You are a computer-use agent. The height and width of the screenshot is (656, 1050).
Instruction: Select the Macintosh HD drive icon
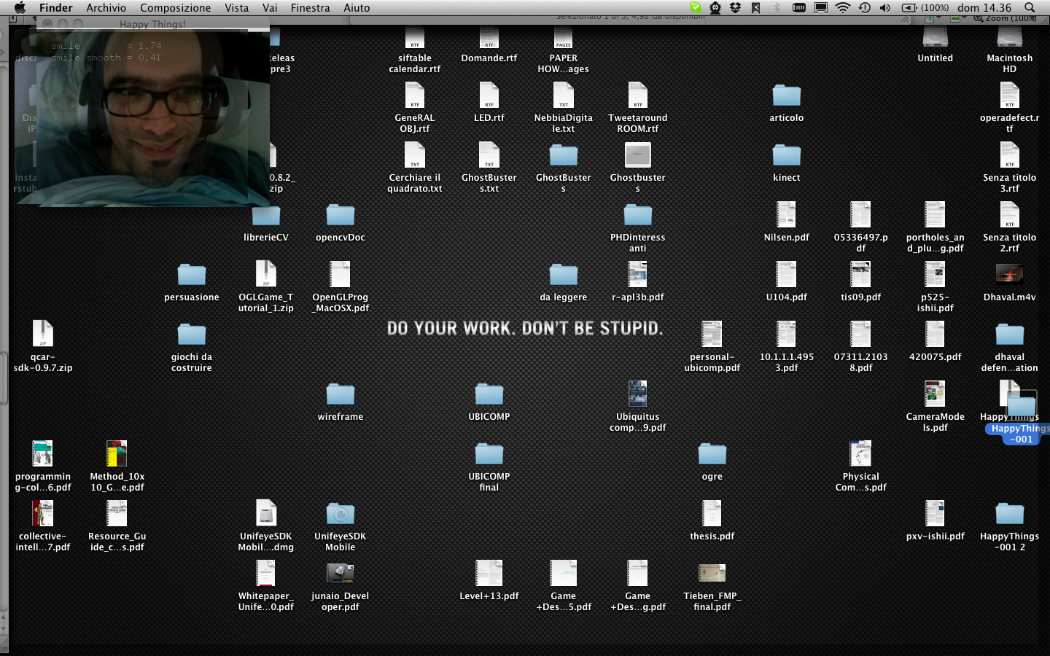point(1009,38)
